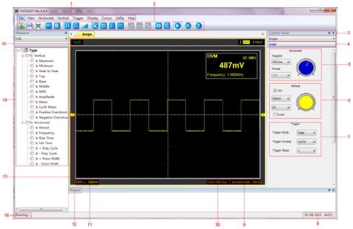Open the 500mV volts-per-division dropdown
Image resolution: width=353 pixels, height=229 pixels.
click(281, 99)
